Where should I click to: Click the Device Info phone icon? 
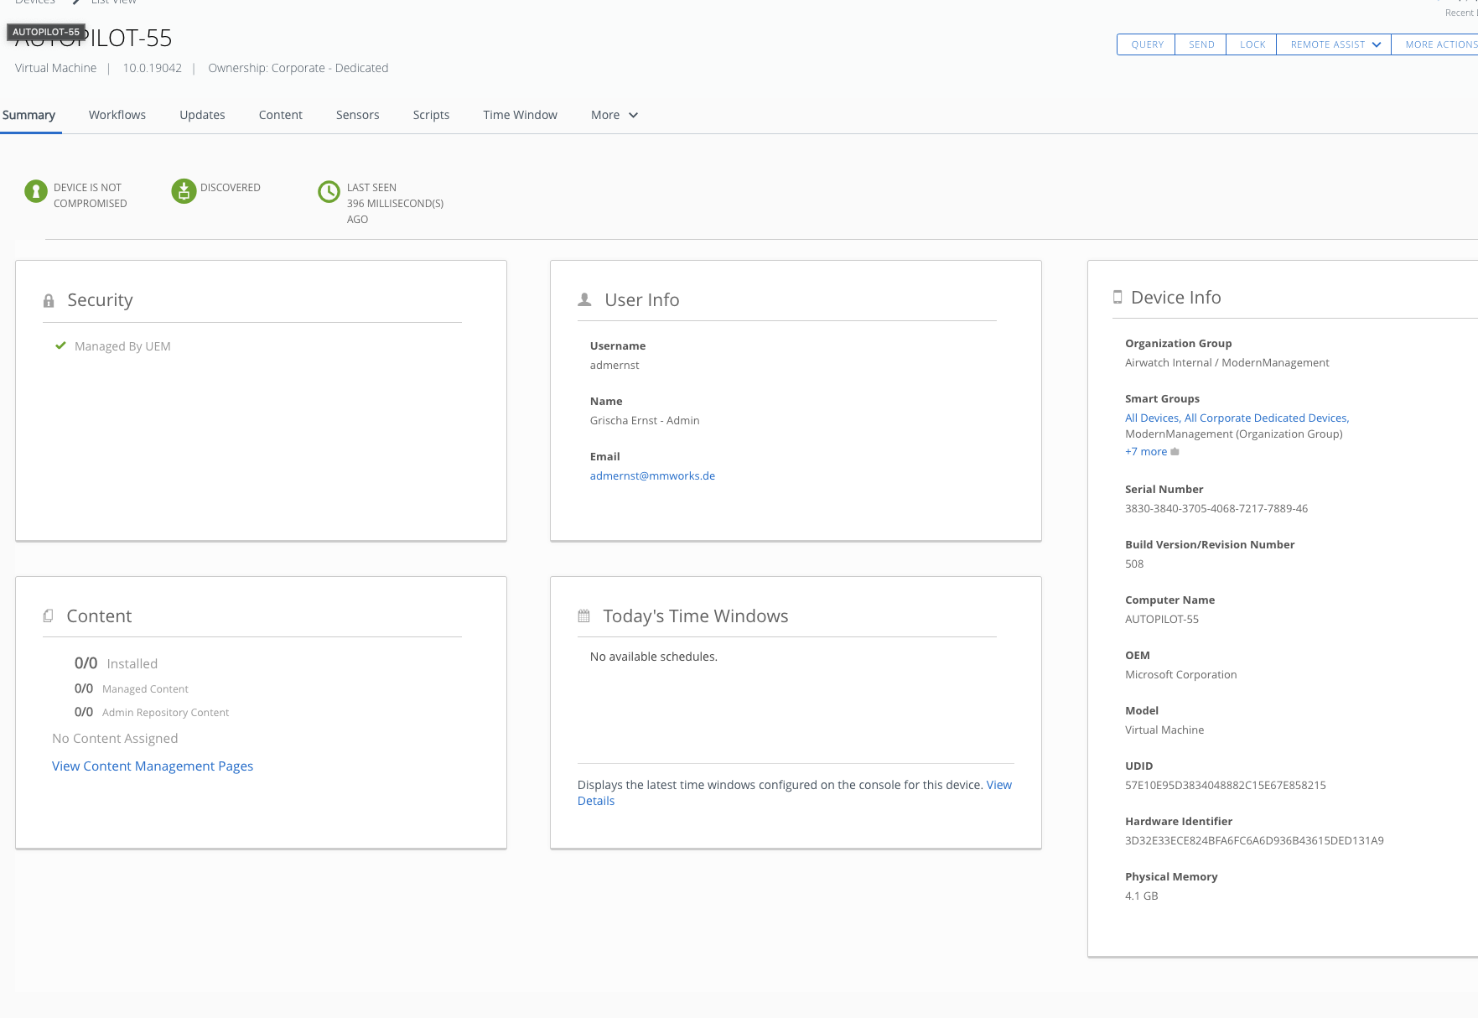[x=1118, y=297]
